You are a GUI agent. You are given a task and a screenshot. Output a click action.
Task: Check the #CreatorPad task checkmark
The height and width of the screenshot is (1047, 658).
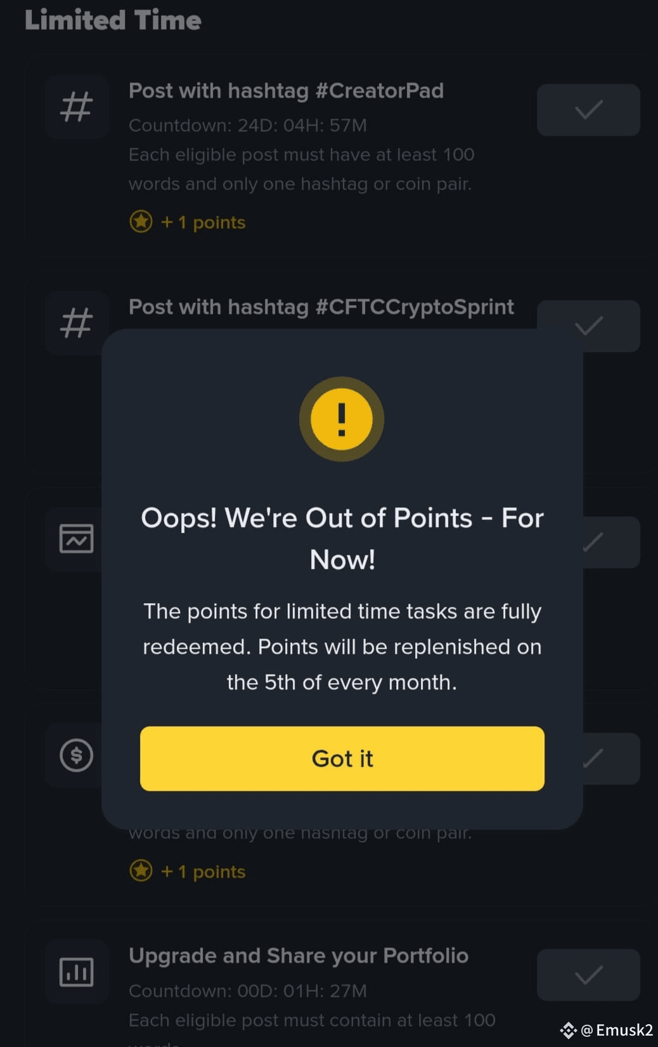pos(588,110)
